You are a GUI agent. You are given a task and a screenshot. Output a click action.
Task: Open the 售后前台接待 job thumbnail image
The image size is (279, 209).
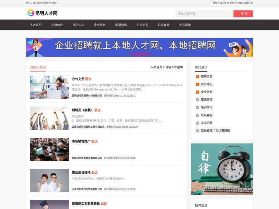tap(50, 180)
